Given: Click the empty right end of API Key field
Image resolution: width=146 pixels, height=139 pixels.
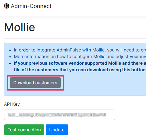Looking at the screenshot, I should click(x=110, y=115).
